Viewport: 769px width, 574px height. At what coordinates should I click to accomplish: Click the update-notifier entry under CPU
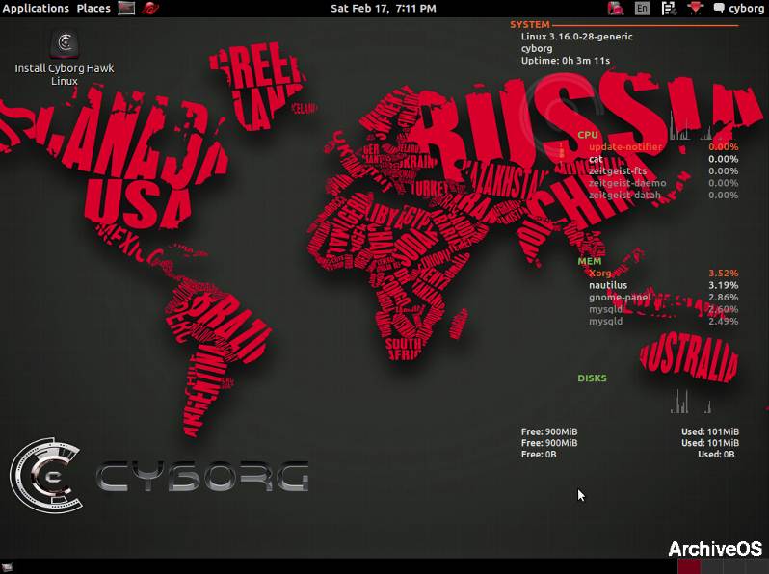[x=626, y=146]
